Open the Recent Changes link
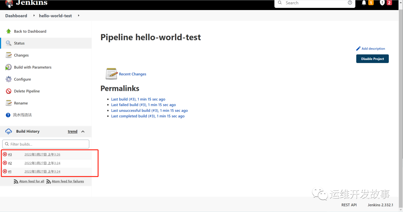Image resolution: width=403 pixels, height=212 pixels. (132, 74)
